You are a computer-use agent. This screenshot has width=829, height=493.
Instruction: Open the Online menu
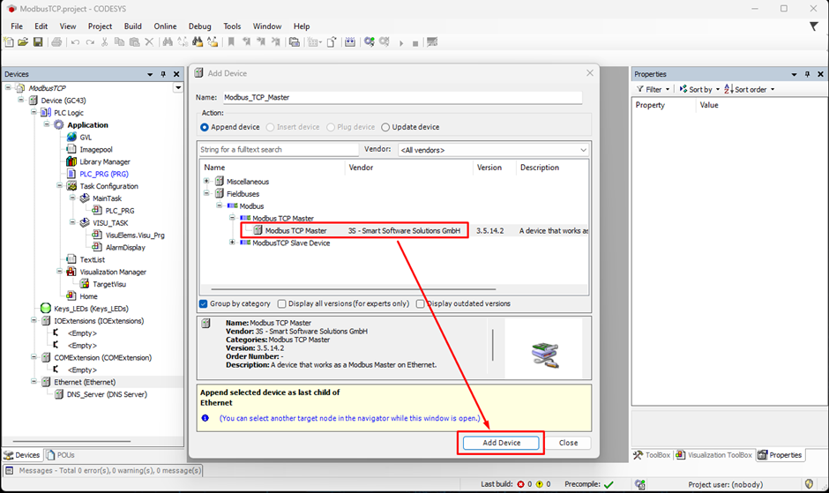pyautogui.click(x=165, y=26)
